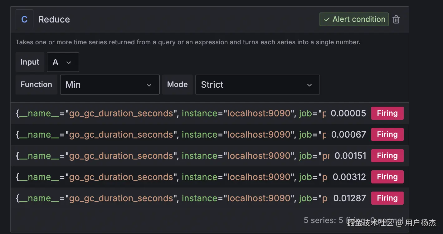Viewport: 443px width, 234px height.
Task: Click the Alert condition badge
Action: (x=354, y=19)
